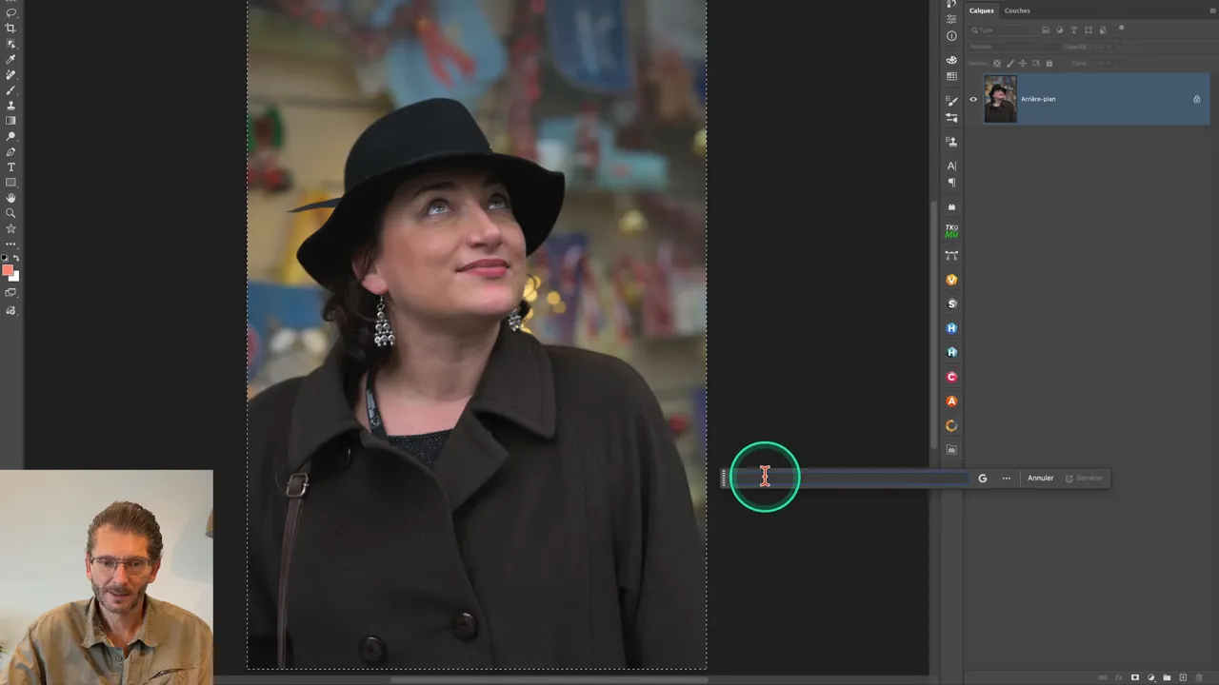Select the Hand tool
The height and width of the screenshot is (685, 1219).
[11, 198]
